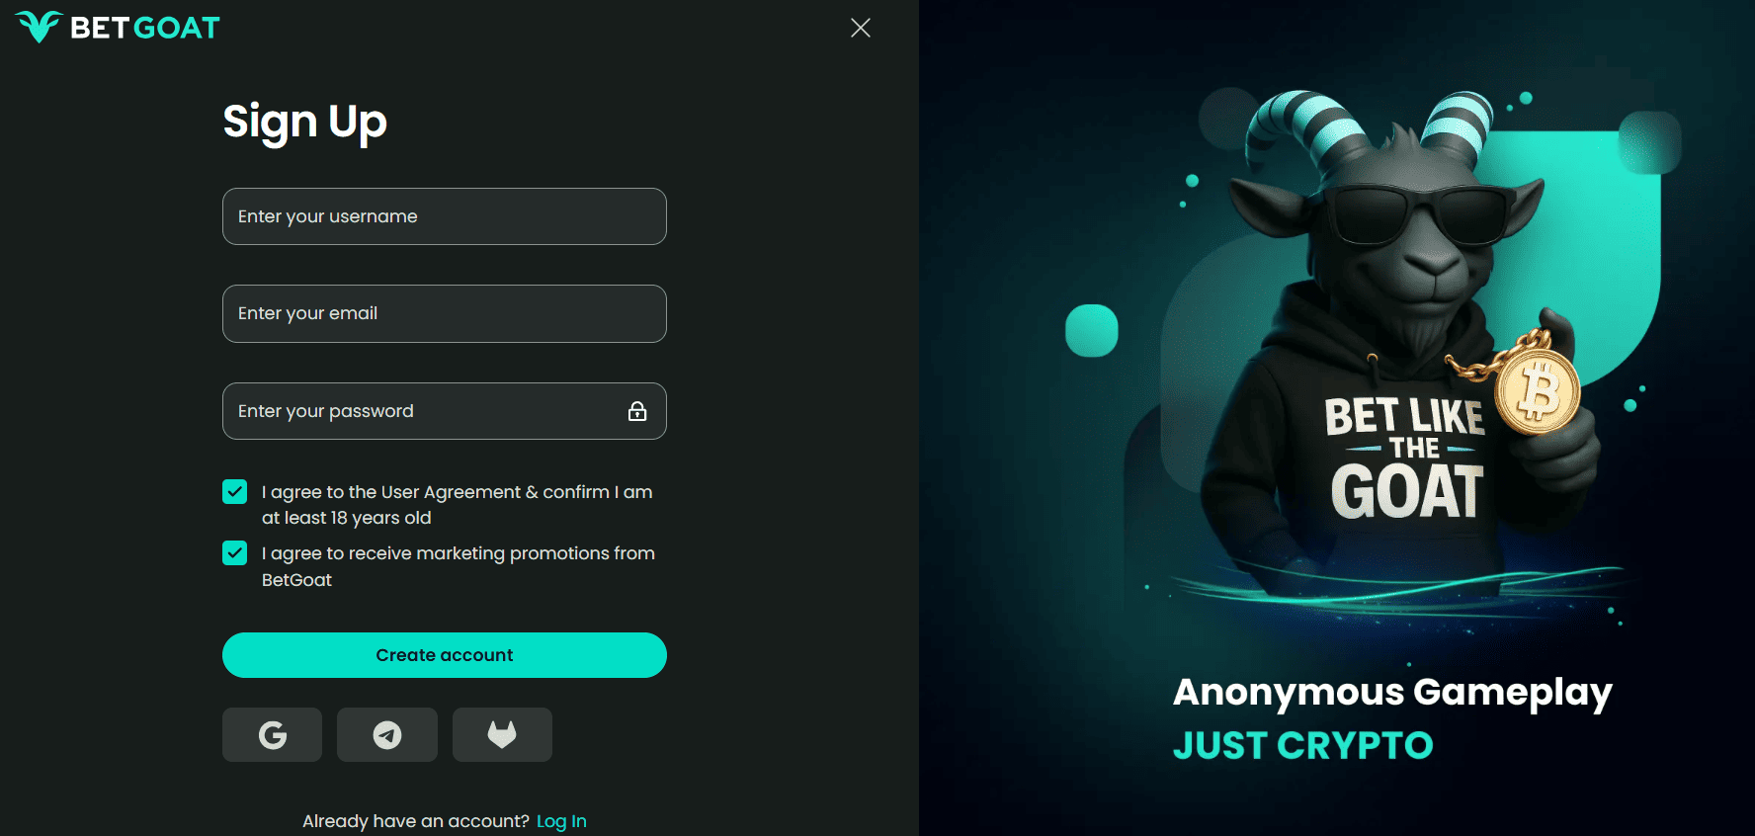
Task: Sign up with the Google icon
Action: 272,734
